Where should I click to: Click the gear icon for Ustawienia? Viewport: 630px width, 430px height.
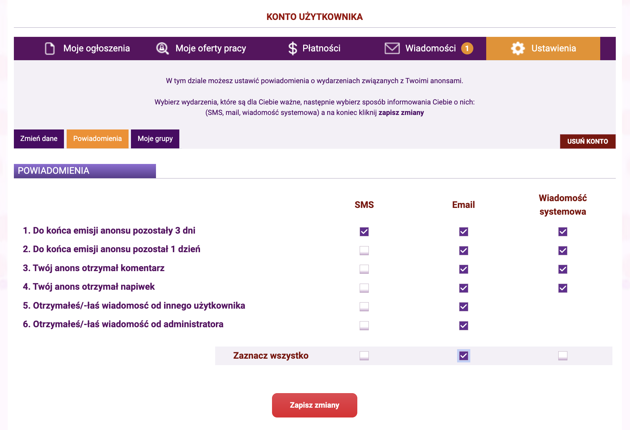518,48
